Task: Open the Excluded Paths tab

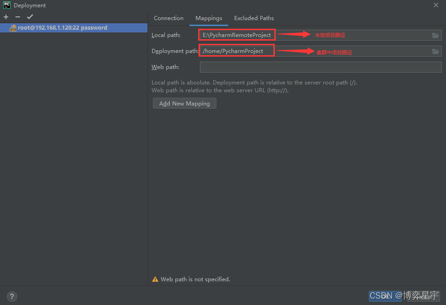Action: pyautogui.click(x=254, y=18)
